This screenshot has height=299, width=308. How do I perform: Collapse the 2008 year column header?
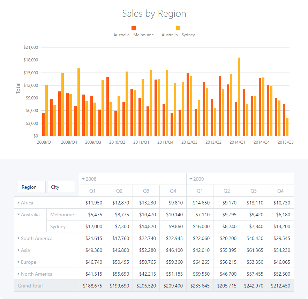pyautogui.click(x=83, y=179)
